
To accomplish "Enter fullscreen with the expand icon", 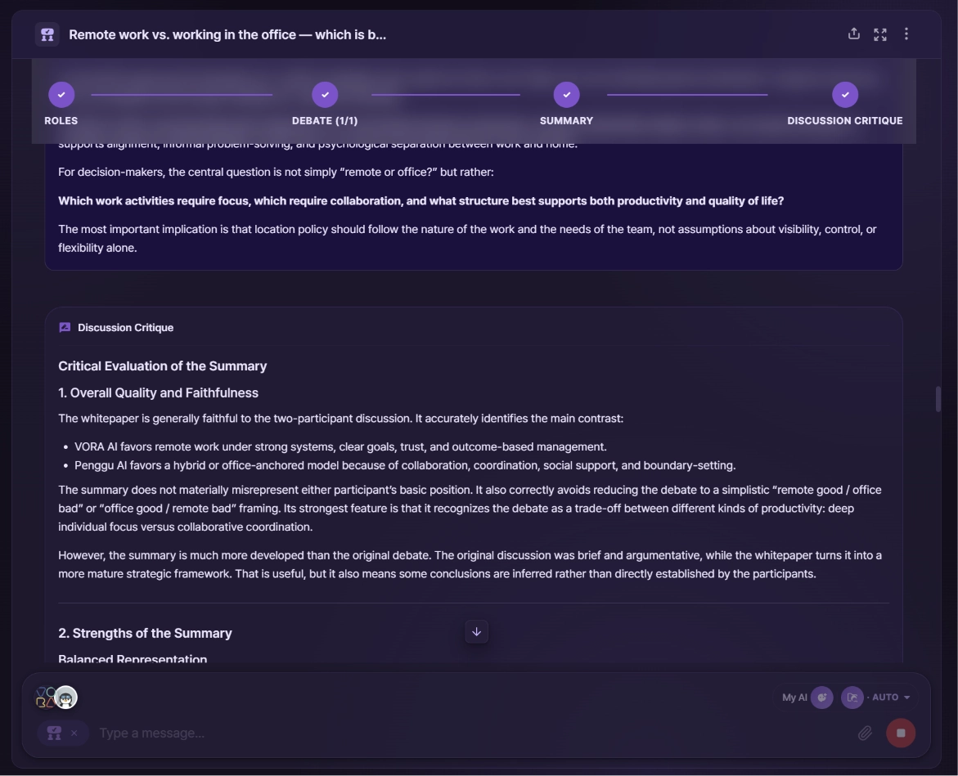I will click(879, 35).
